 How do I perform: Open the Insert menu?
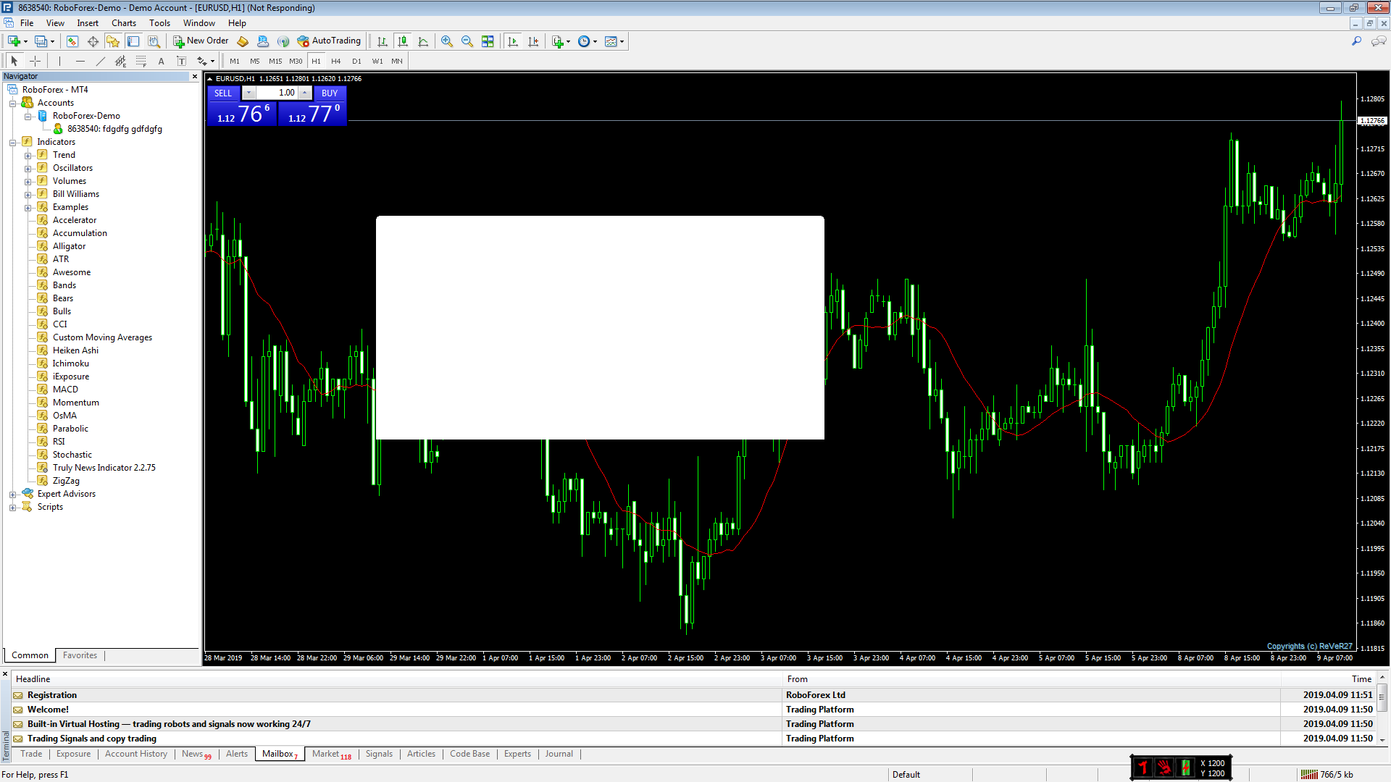pos(88,23)
